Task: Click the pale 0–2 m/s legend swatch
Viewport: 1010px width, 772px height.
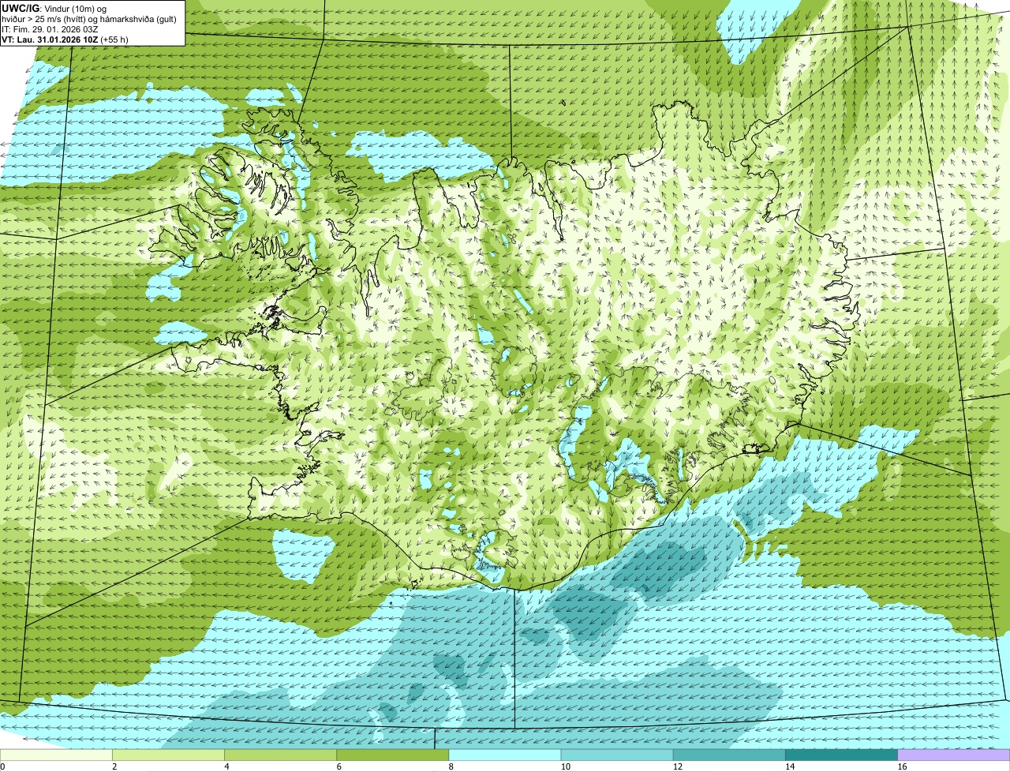Action: coord(56,755)
